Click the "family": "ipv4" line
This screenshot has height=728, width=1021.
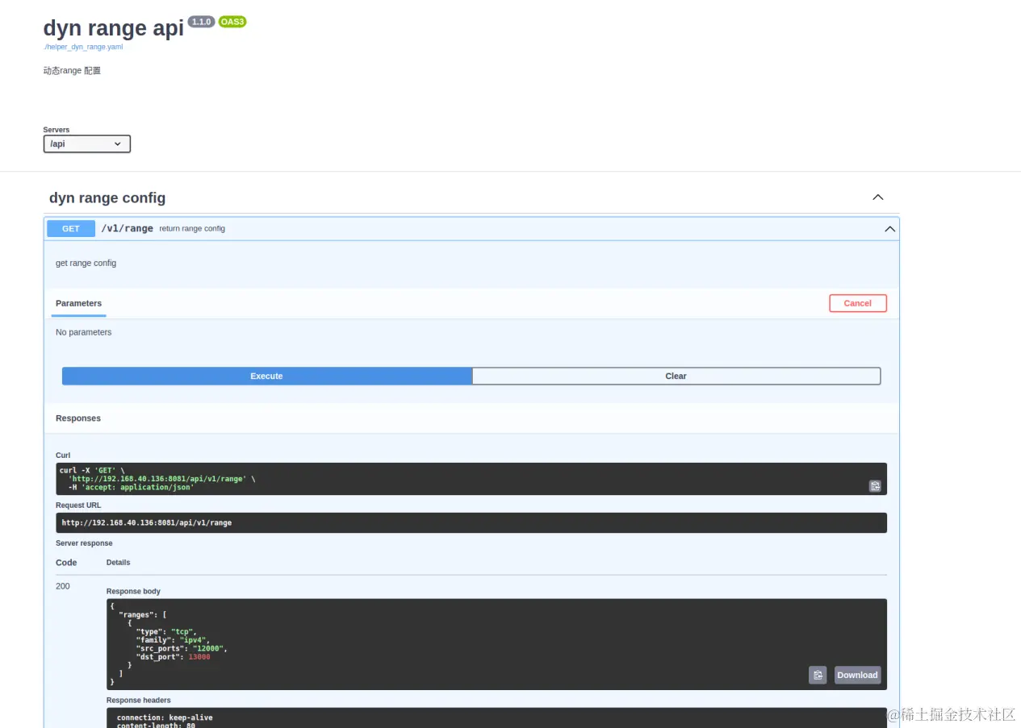point(173,640)
